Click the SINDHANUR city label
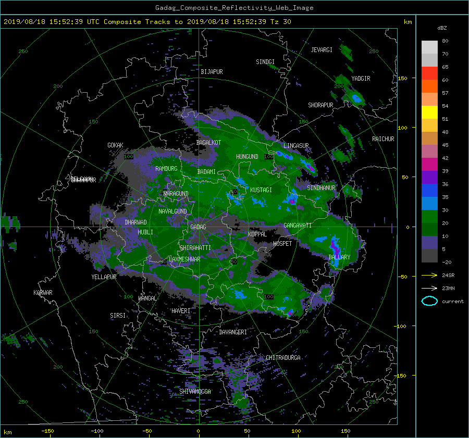The width and height of the screenshot is (469, 438). pyautogui.click(x=321, y=188)
